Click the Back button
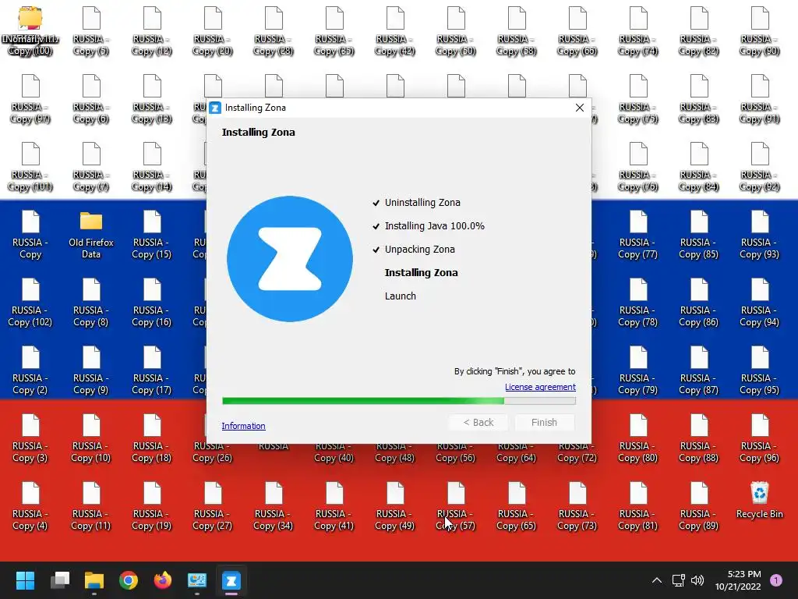Image resolution: width=798 pixels, height=599 pixels. pyautogui.click(x=478, y=422)
